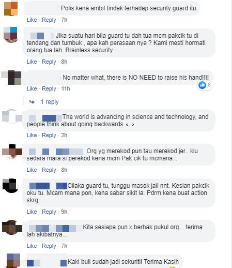Open the 11h timestamp of the comment
The image size is (232, 268).
66,88
